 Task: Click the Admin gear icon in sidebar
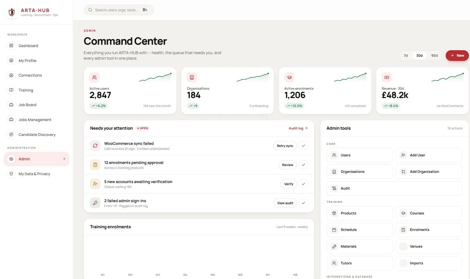(11, 159)
